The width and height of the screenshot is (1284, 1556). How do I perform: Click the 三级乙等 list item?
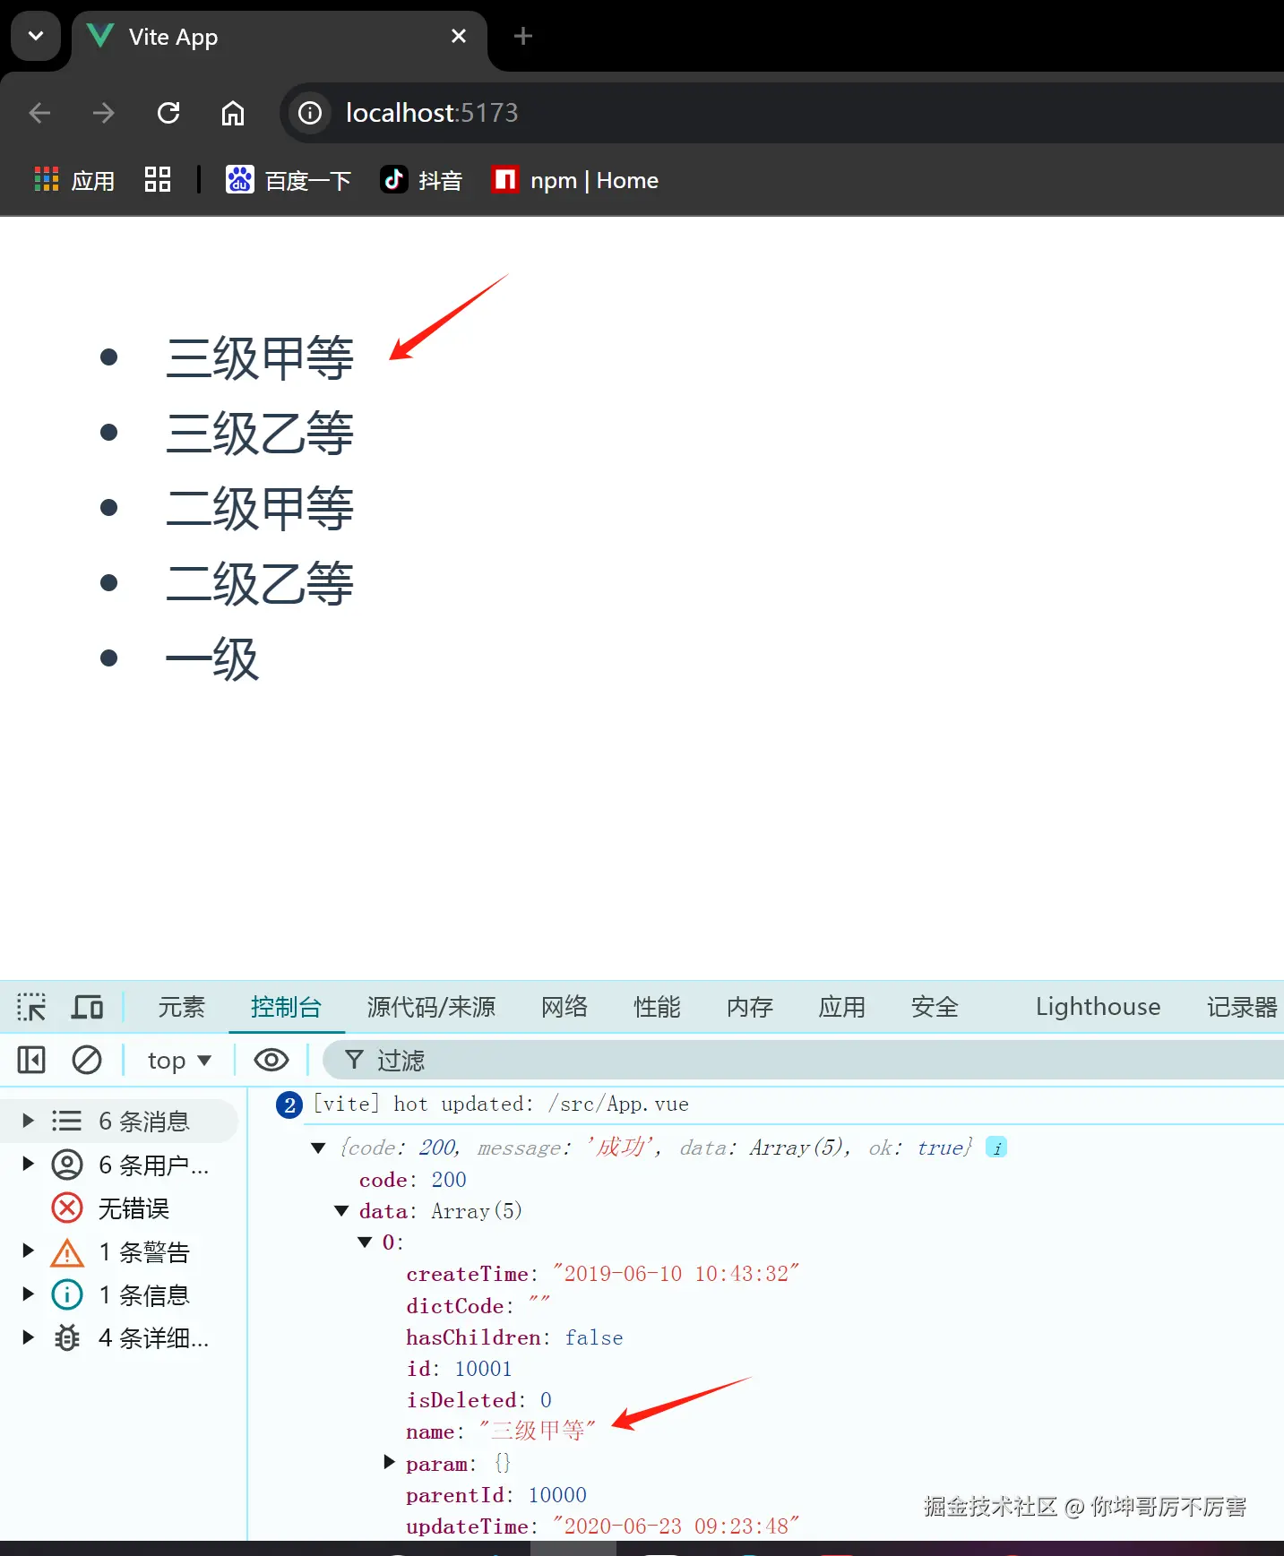(260, 434)
